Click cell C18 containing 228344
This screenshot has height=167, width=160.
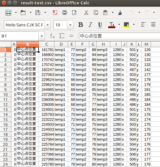point(47,134)
